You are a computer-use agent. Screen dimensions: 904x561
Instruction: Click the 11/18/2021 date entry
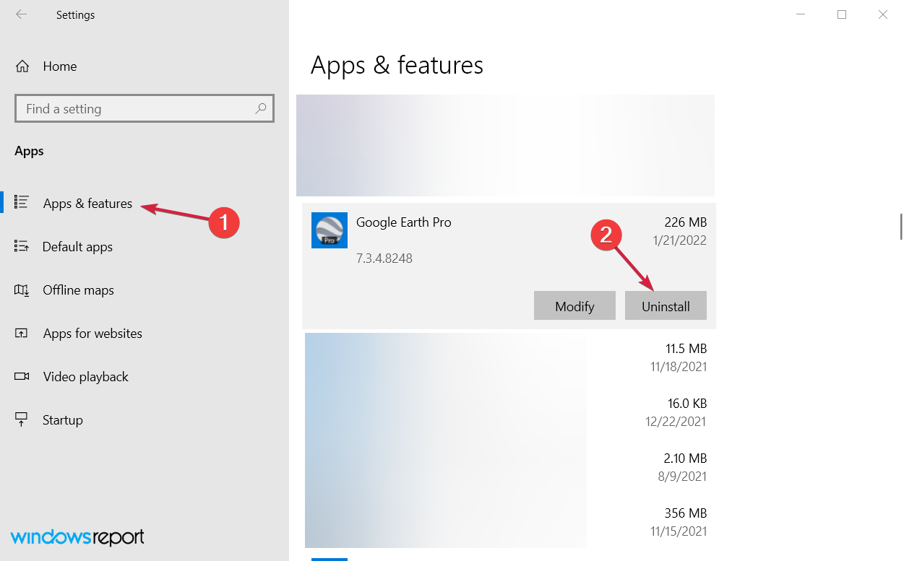click(x=679, y=367)
